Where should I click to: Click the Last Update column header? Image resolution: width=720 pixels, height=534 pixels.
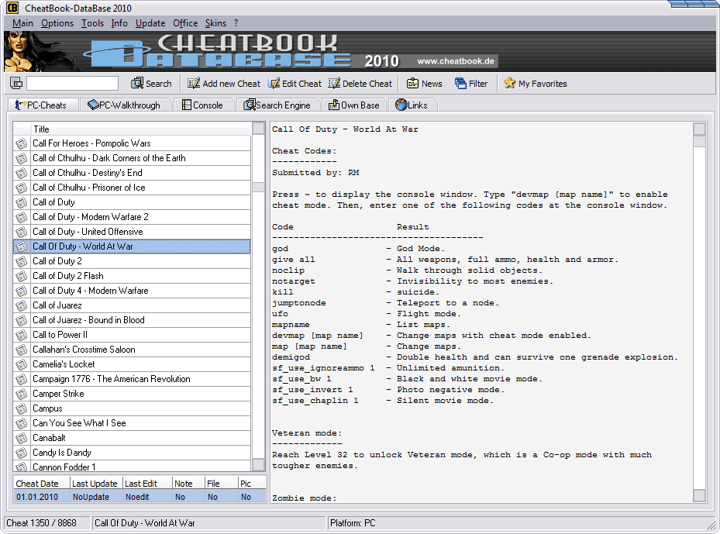[x=96, y=483]
